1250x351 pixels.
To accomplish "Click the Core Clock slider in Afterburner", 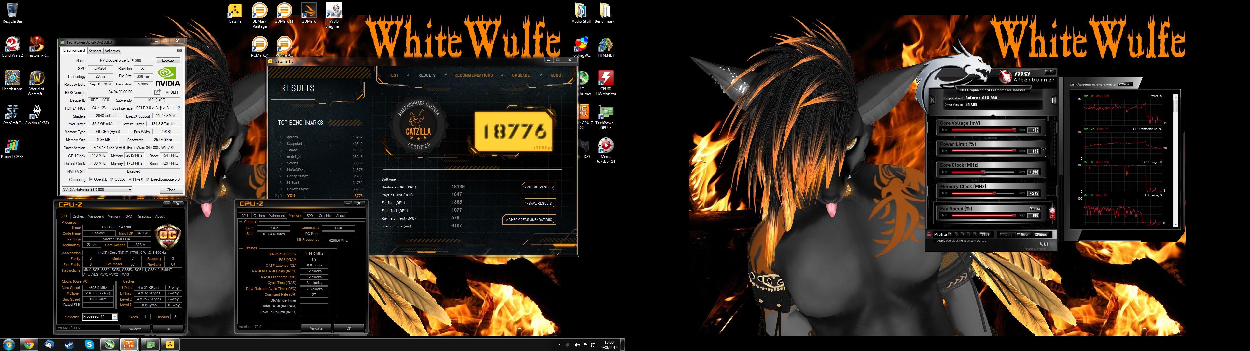I will tap(983, 172).
